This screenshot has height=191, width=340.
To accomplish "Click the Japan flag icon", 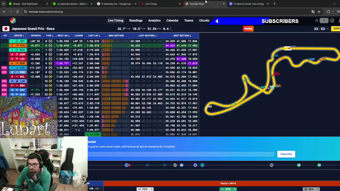I will 6,29.
